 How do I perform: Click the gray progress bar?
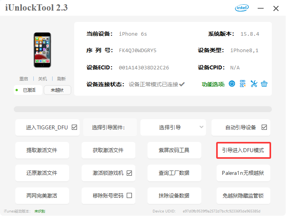tap(143, 109)
